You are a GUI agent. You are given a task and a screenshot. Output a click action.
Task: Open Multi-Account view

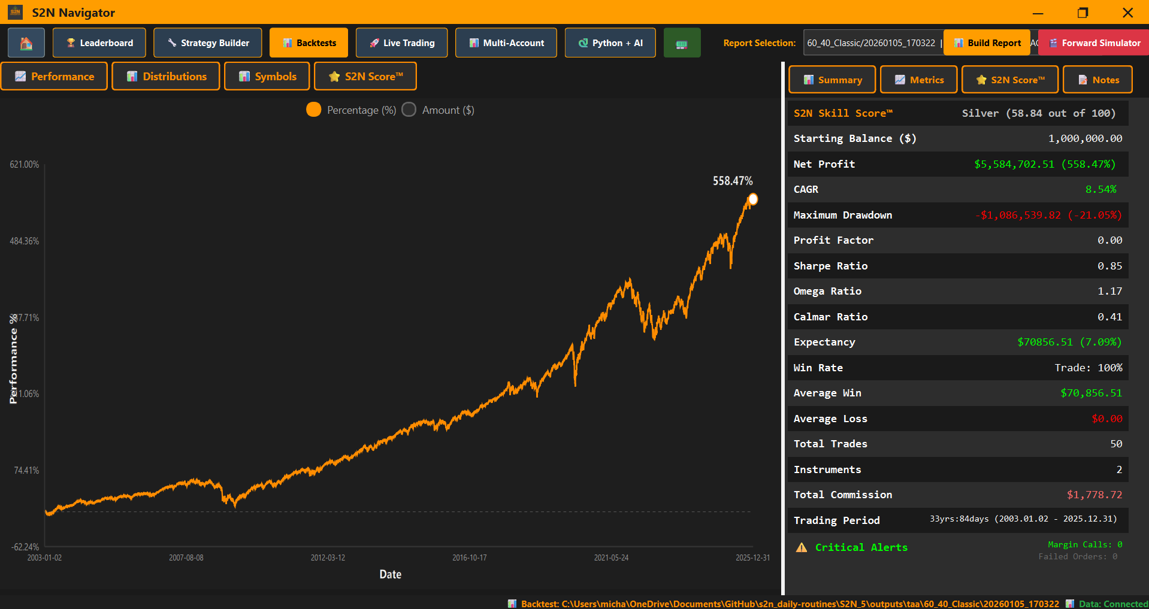pyautogui.click(x=506, y=43)
